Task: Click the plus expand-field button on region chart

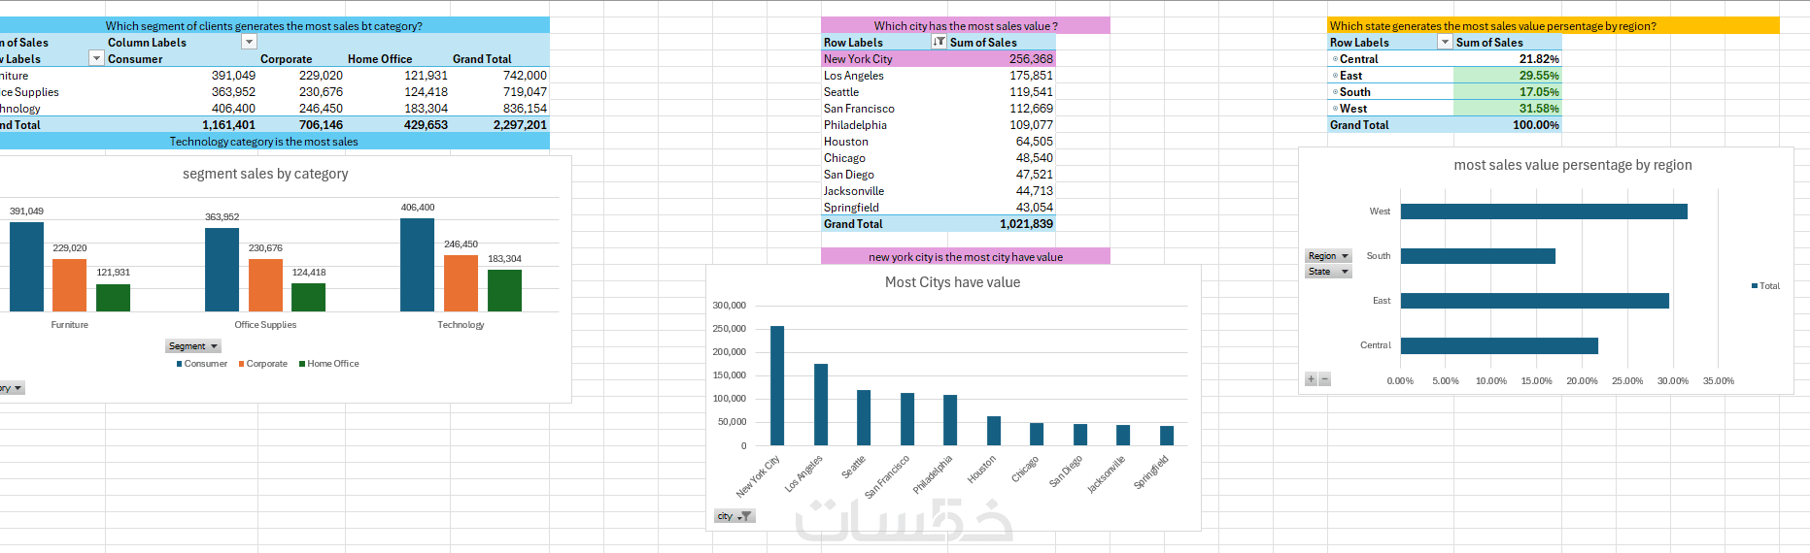Action: (1311, 379)
